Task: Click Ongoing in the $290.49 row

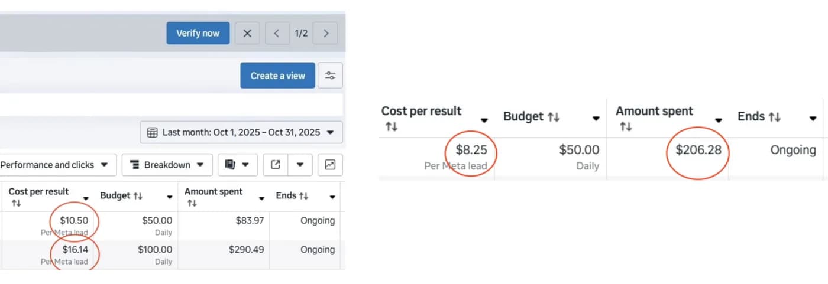Action: click(318, 250)
